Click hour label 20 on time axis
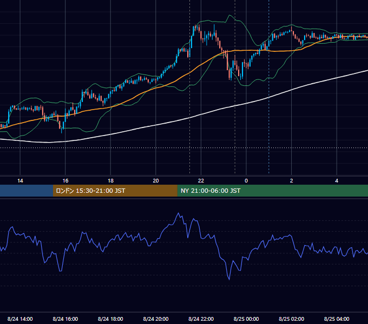 click(156, 181)
